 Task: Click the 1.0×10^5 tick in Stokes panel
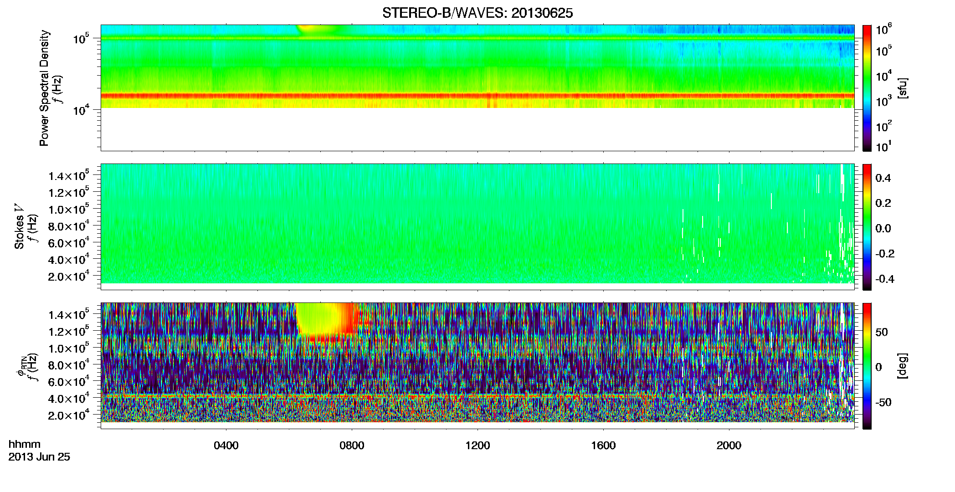tap(69, 209)
